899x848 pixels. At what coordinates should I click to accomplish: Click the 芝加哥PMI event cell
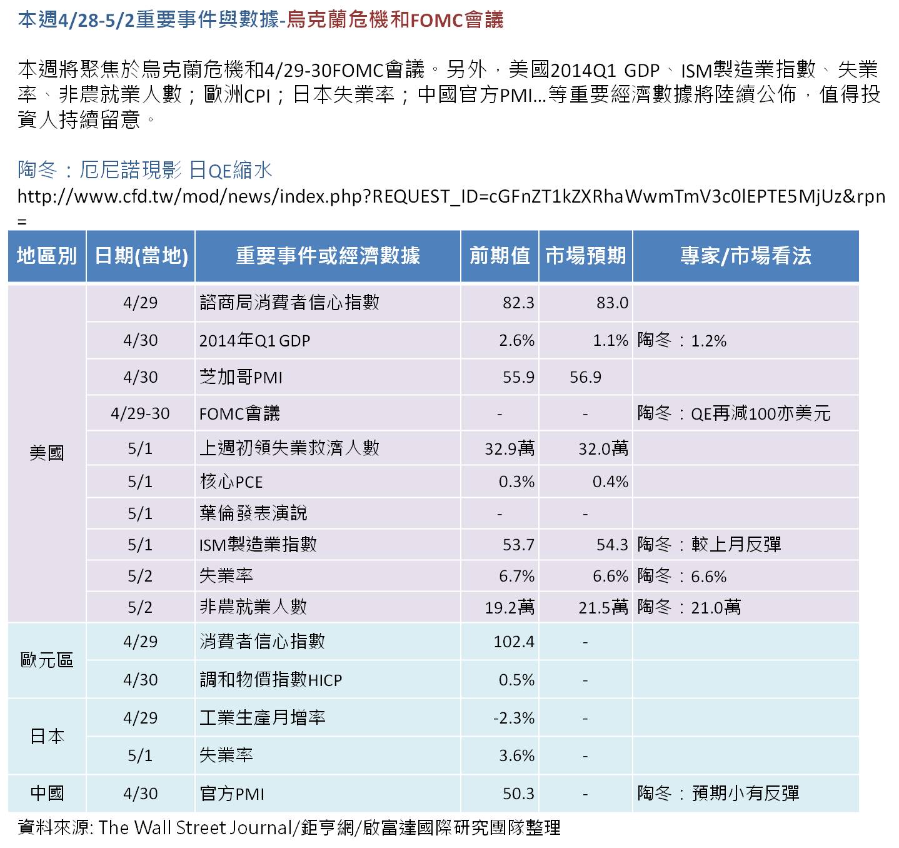[x=328, y=377]
